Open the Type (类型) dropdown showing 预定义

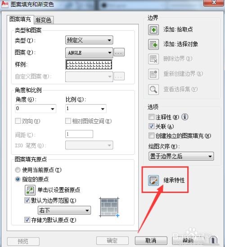pyautogui.click(x=89, y=40)
